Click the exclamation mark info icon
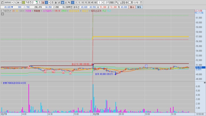 click(x=39, y=2)
